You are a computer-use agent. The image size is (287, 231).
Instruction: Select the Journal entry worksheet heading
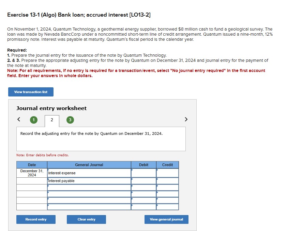pos(51,108)
